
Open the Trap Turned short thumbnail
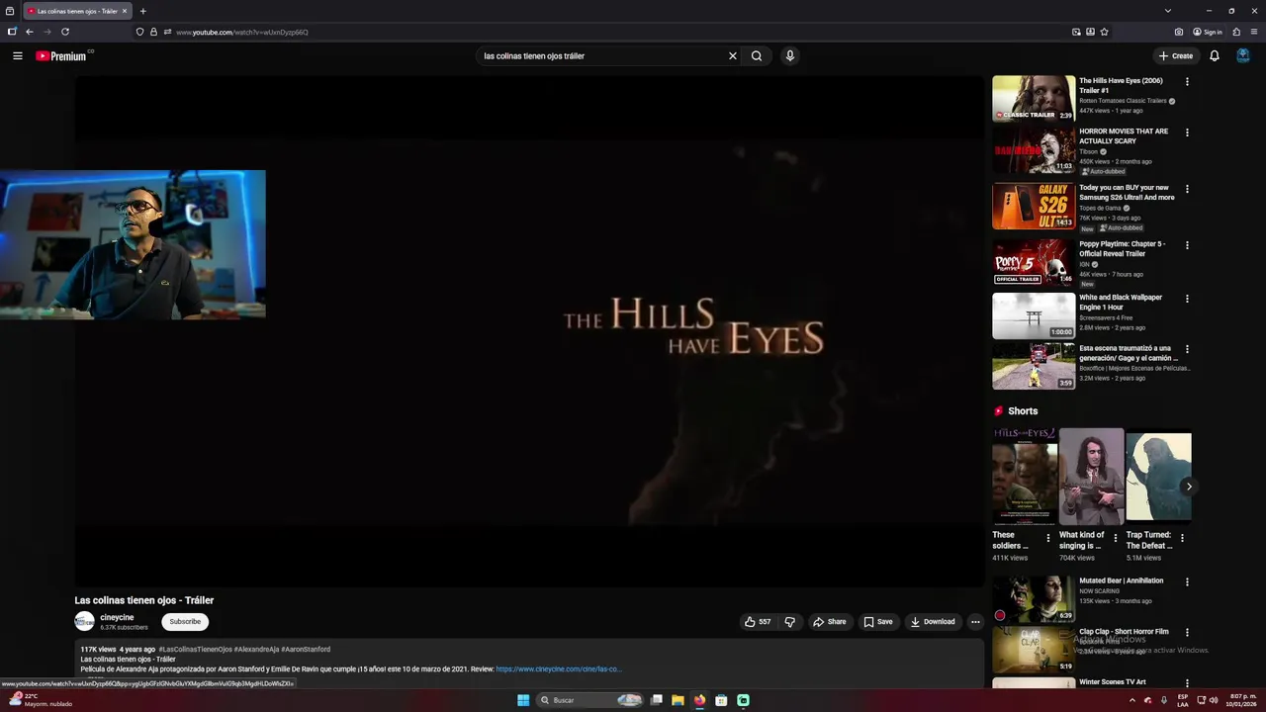pos(1158,476)
